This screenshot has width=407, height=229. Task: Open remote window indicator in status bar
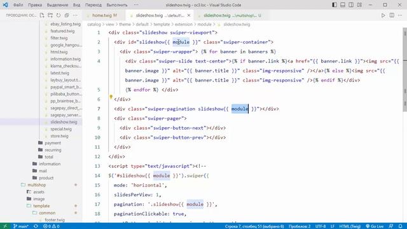click(x=5, y=226)
